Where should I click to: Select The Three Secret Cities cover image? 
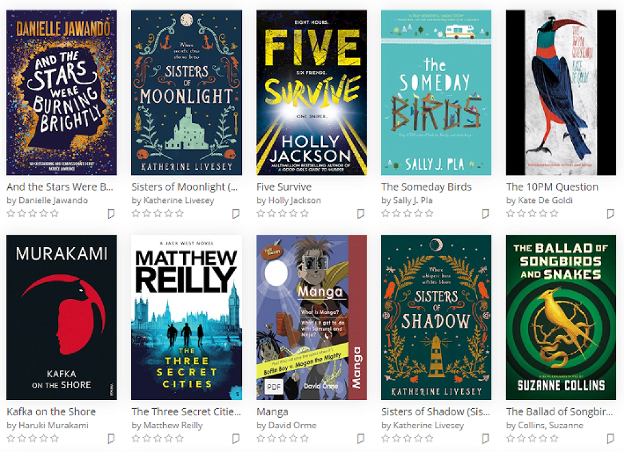click(x=186, y=317)
